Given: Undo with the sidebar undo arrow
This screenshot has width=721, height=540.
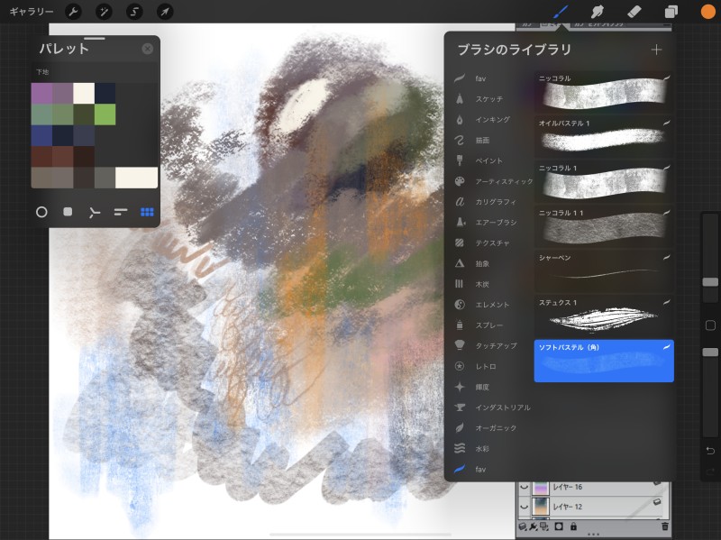Looking at the screenshot, I should pyautogui.click(x=710, y=451).
